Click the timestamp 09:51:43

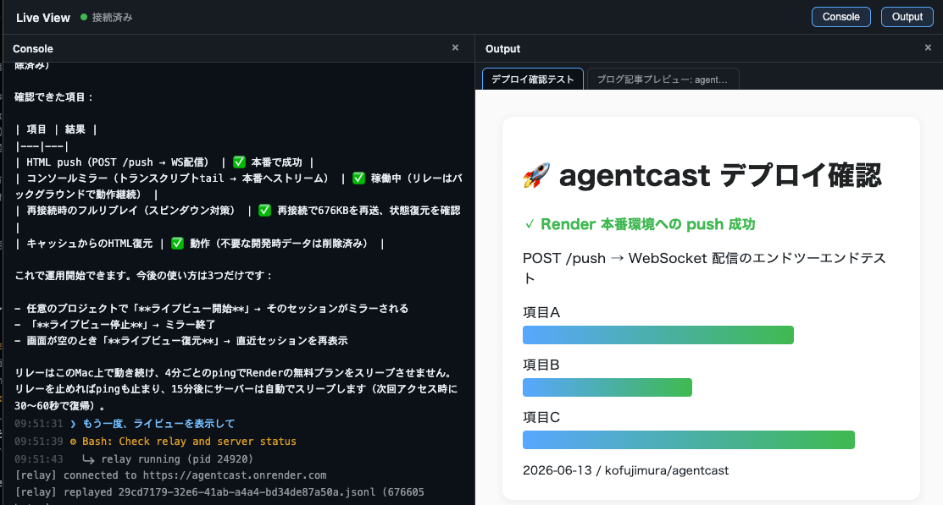click(38, 459)
